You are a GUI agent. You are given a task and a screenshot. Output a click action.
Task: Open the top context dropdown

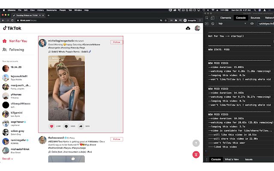pos(232,24)
